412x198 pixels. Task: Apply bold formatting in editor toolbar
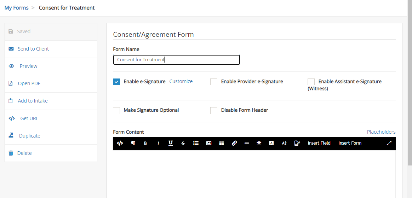pyautogui.click(x=145, y=144)
